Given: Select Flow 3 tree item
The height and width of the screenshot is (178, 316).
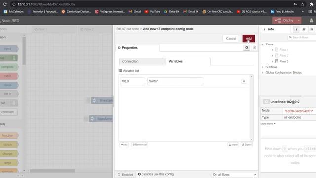Looking at the screenshot, I should (x=284, y=61).
